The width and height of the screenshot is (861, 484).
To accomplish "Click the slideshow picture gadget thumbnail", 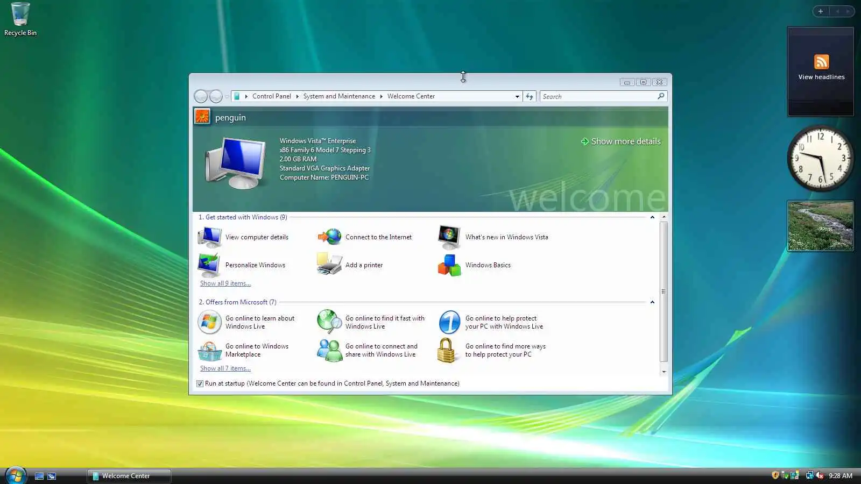I will pyautogui.click(x=821, y=226).
